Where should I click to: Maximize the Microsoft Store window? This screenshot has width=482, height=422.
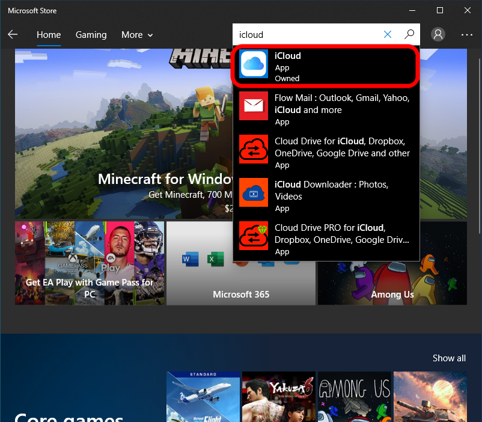coord(440,10)
